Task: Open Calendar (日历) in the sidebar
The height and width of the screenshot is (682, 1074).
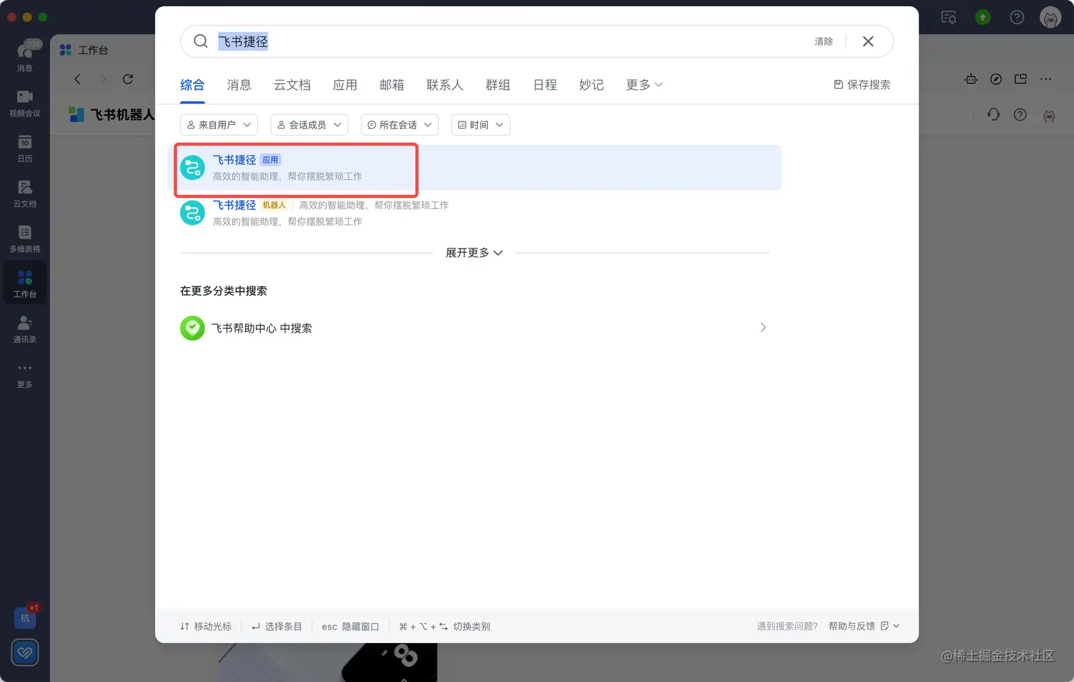Action: [x=25, y=148]
